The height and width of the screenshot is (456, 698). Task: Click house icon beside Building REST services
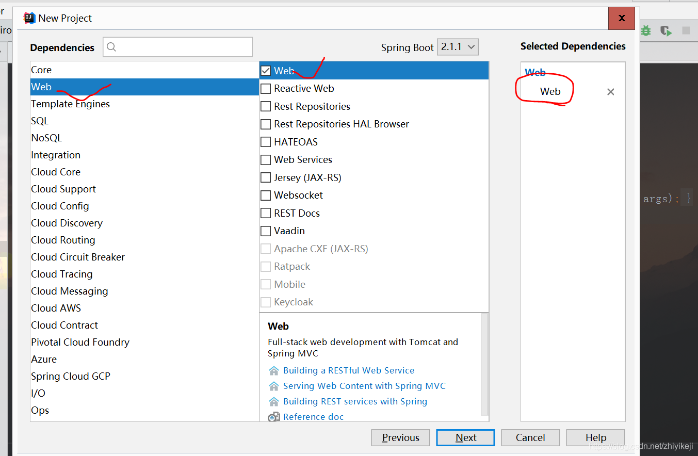click(274, 401)
